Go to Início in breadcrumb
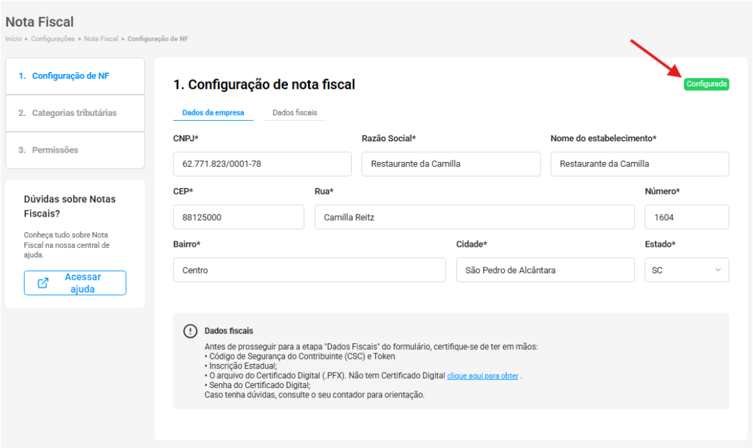This screenshot has width=753, height=448. [x=13, y=39]
